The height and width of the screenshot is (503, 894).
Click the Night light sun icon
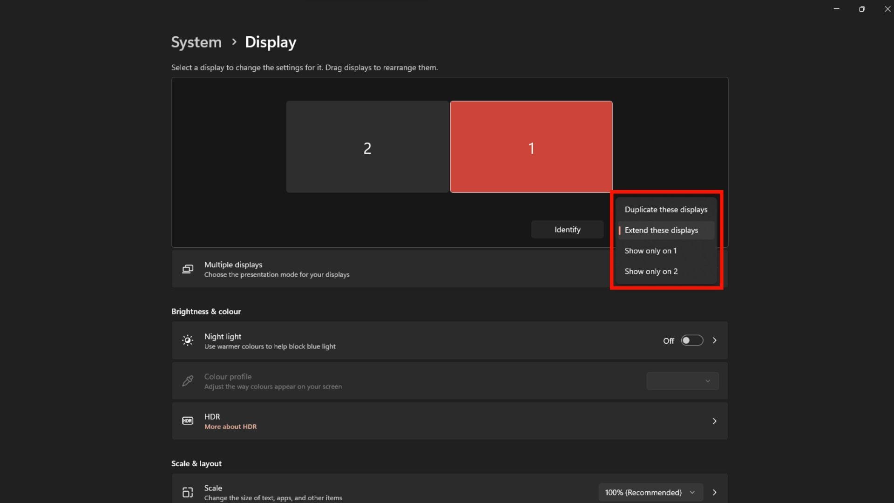click(187, 340)
